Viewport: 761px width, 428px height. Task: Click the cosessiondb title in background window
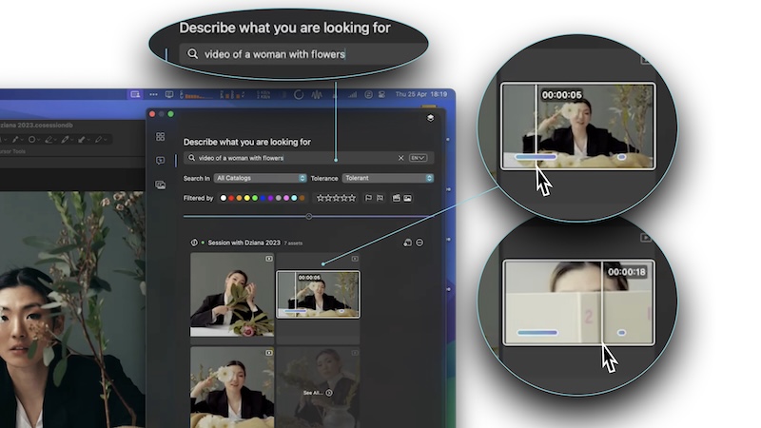tap(36, 126)
